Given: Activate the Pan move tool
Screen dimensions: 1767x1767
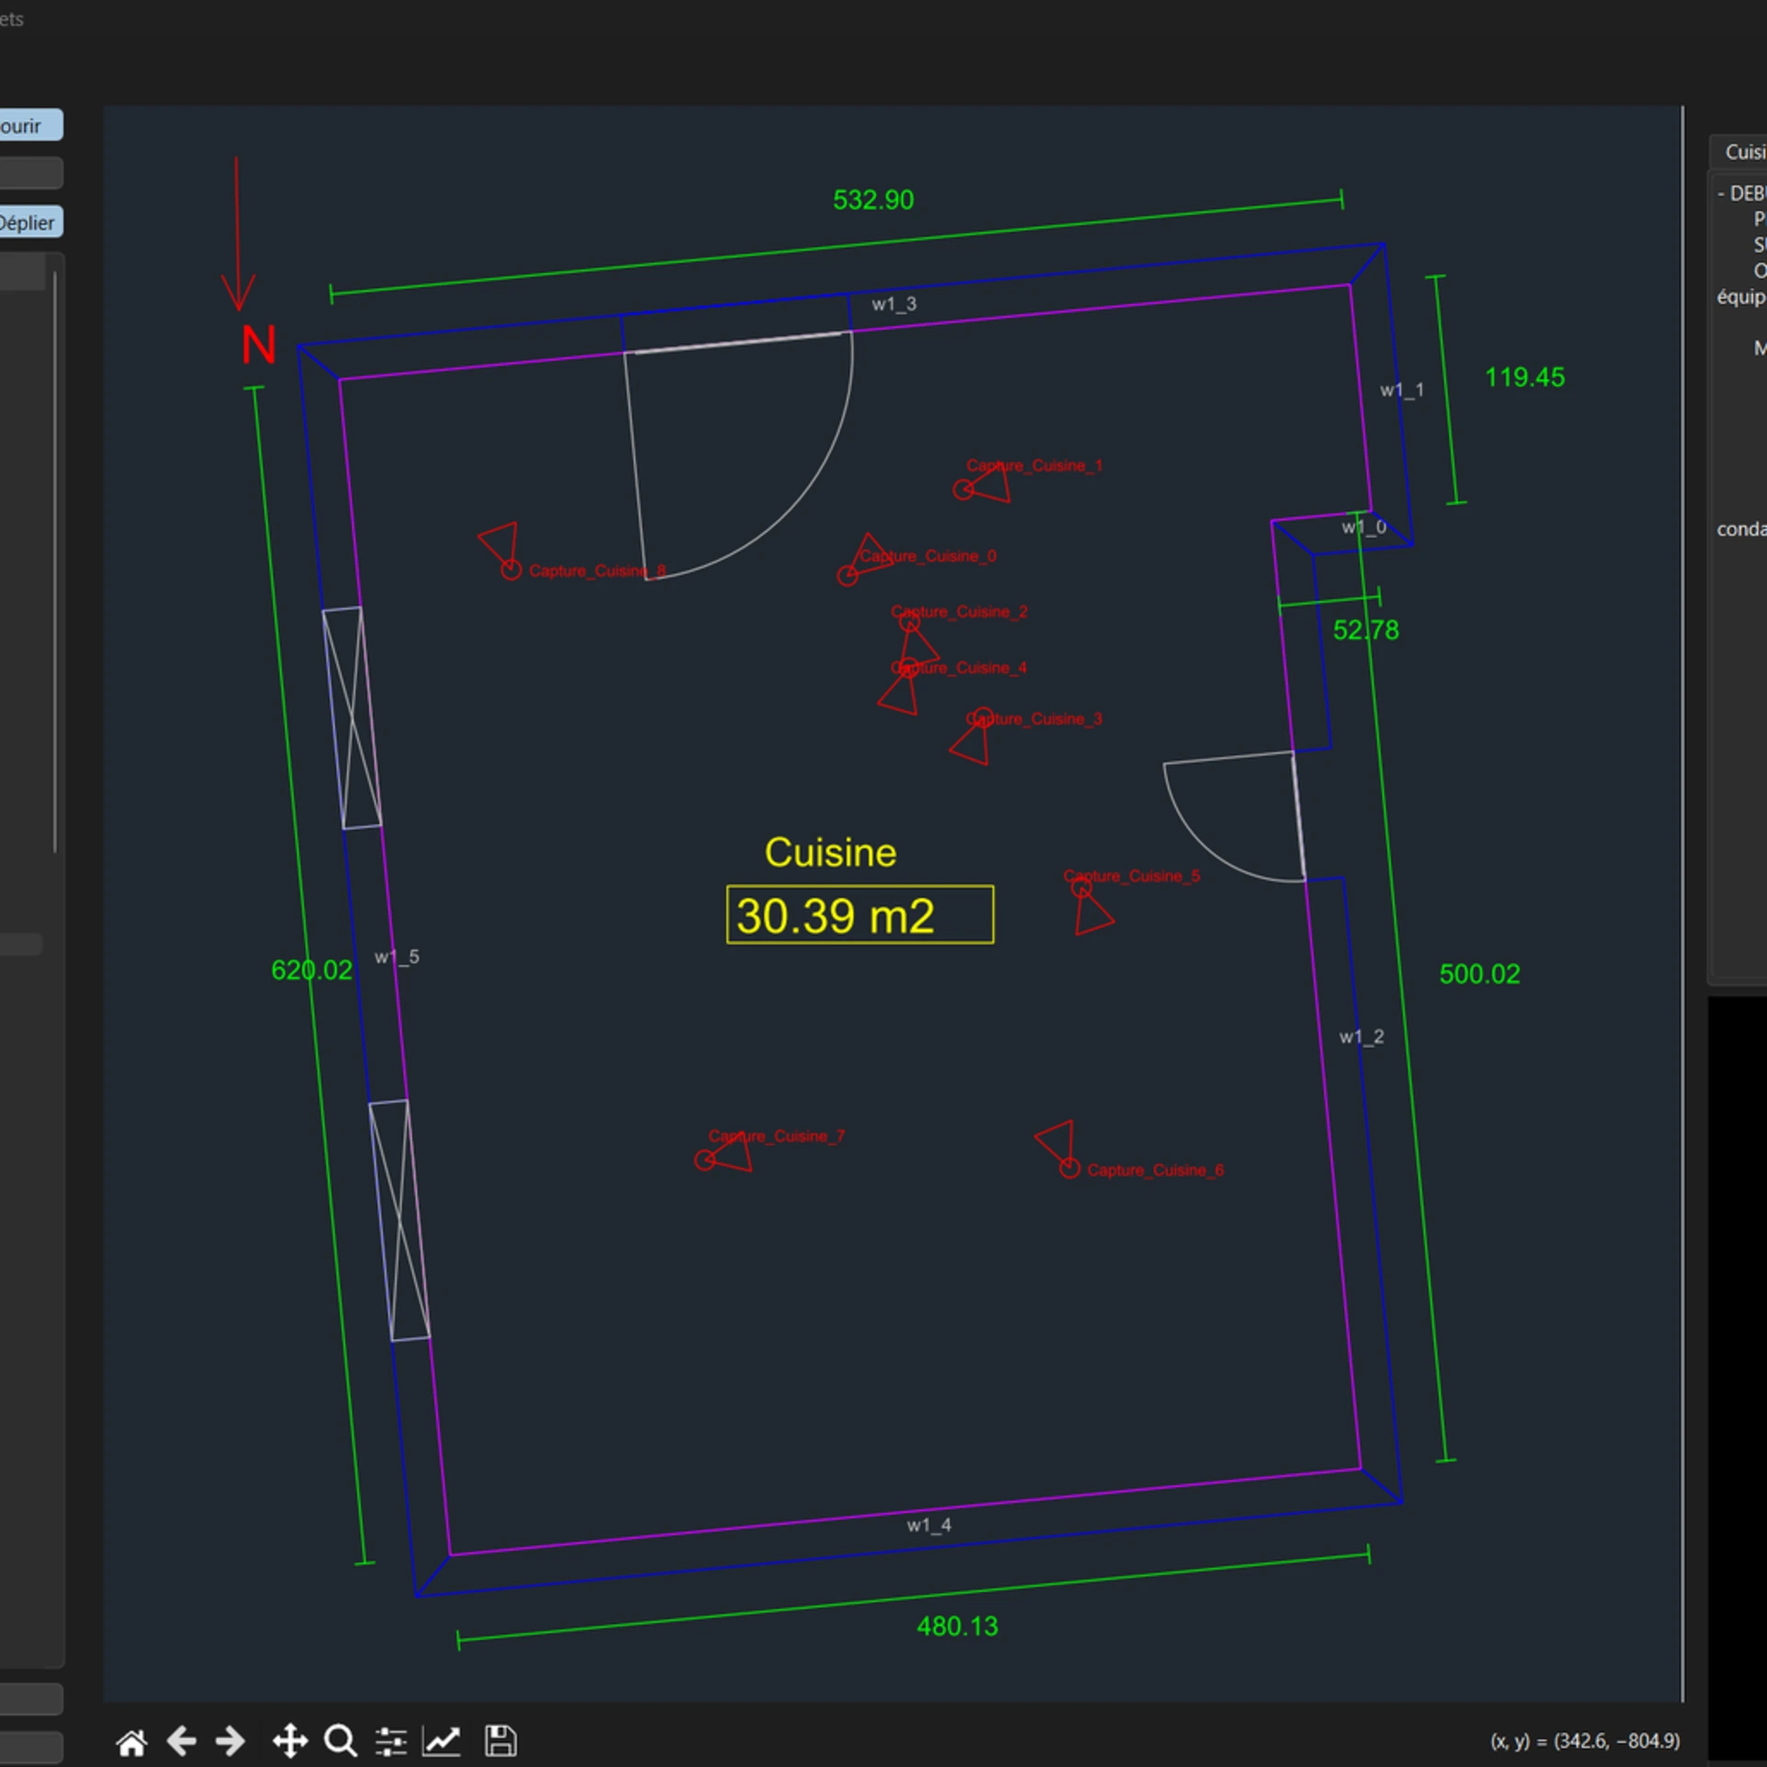Looking at the screenshot, I should point(290,1741).
